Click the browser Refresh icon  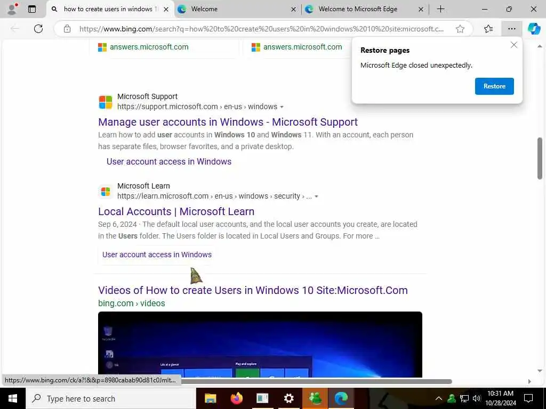[38, 29]
